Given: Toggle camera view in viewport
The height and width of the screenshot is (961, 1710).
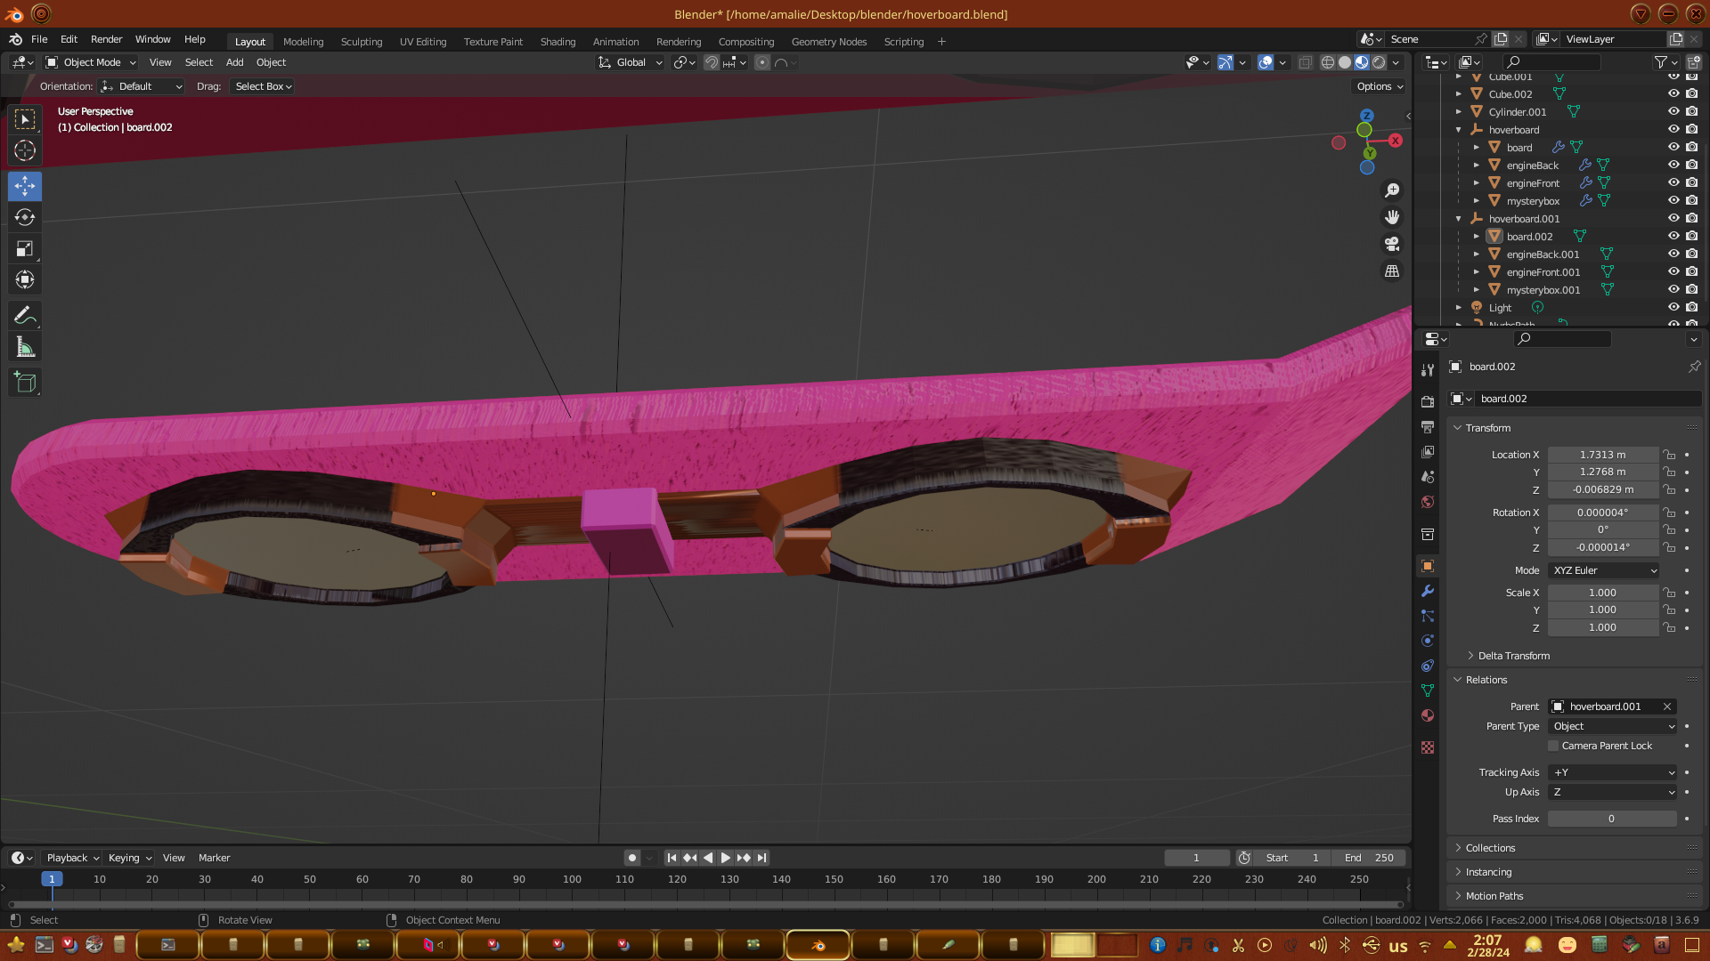Looking at the screenshot, I should pos(1392,244).
